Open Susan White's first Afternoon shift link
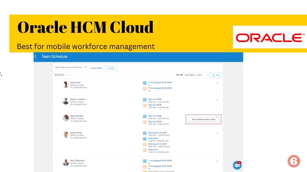The height and width of the screenshot is (172, 307). [x=153, y=138]
